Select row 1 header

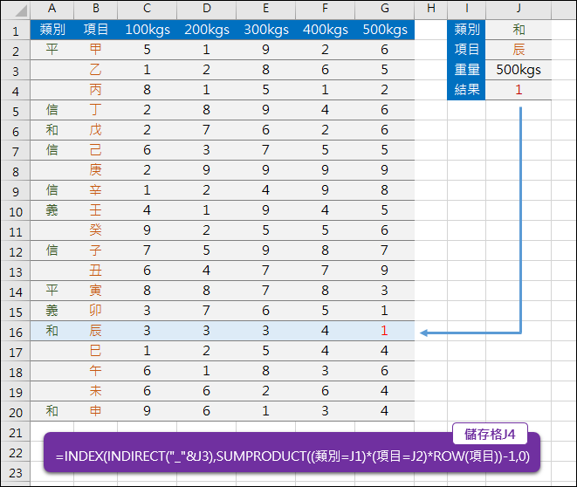click(16, 31)
